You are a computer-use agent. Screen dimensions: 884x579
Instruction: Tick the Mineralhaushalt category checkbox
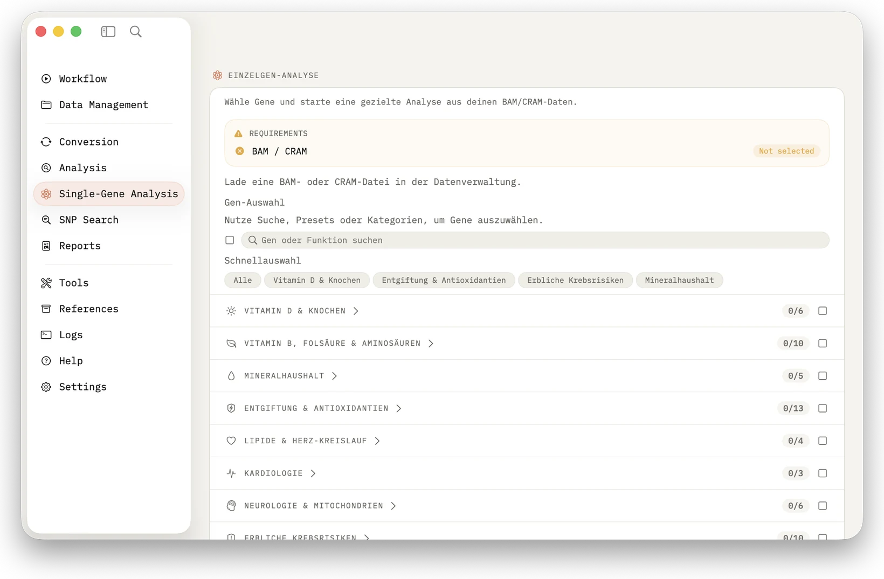[823, 376]
